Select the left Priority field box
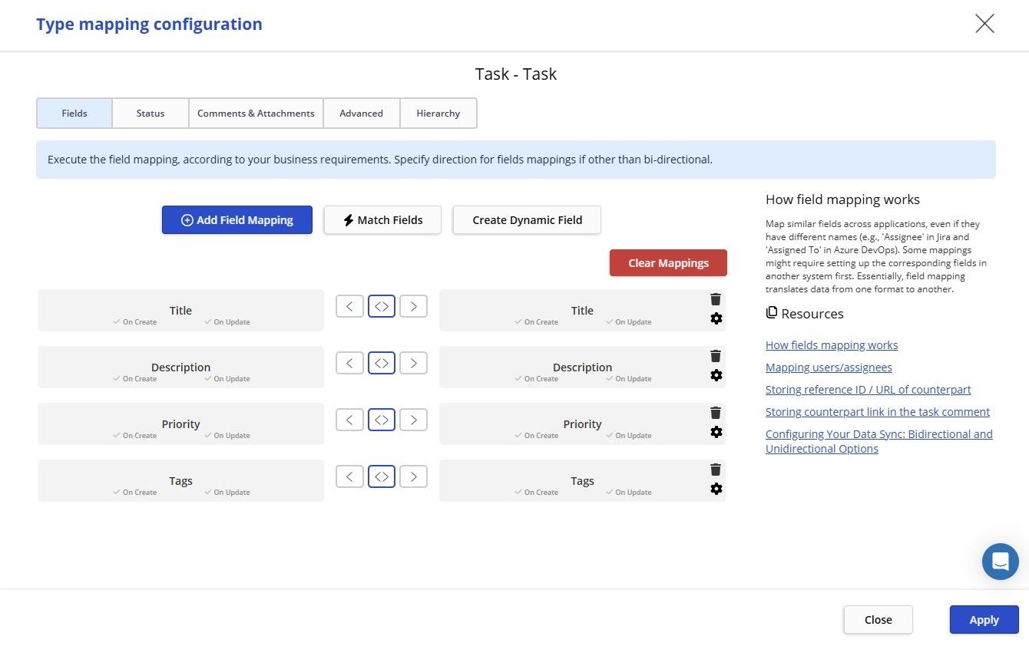This screenshot has height=646, width=1029. 180,424
